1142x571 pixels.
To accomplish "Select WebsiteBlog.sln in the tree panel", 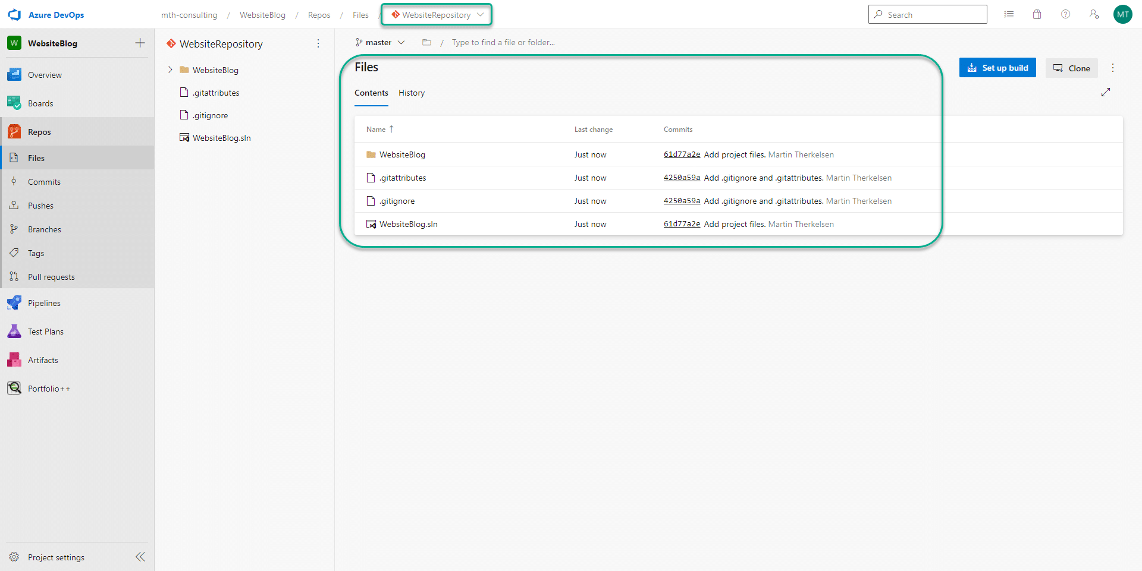I will point(221,138).
